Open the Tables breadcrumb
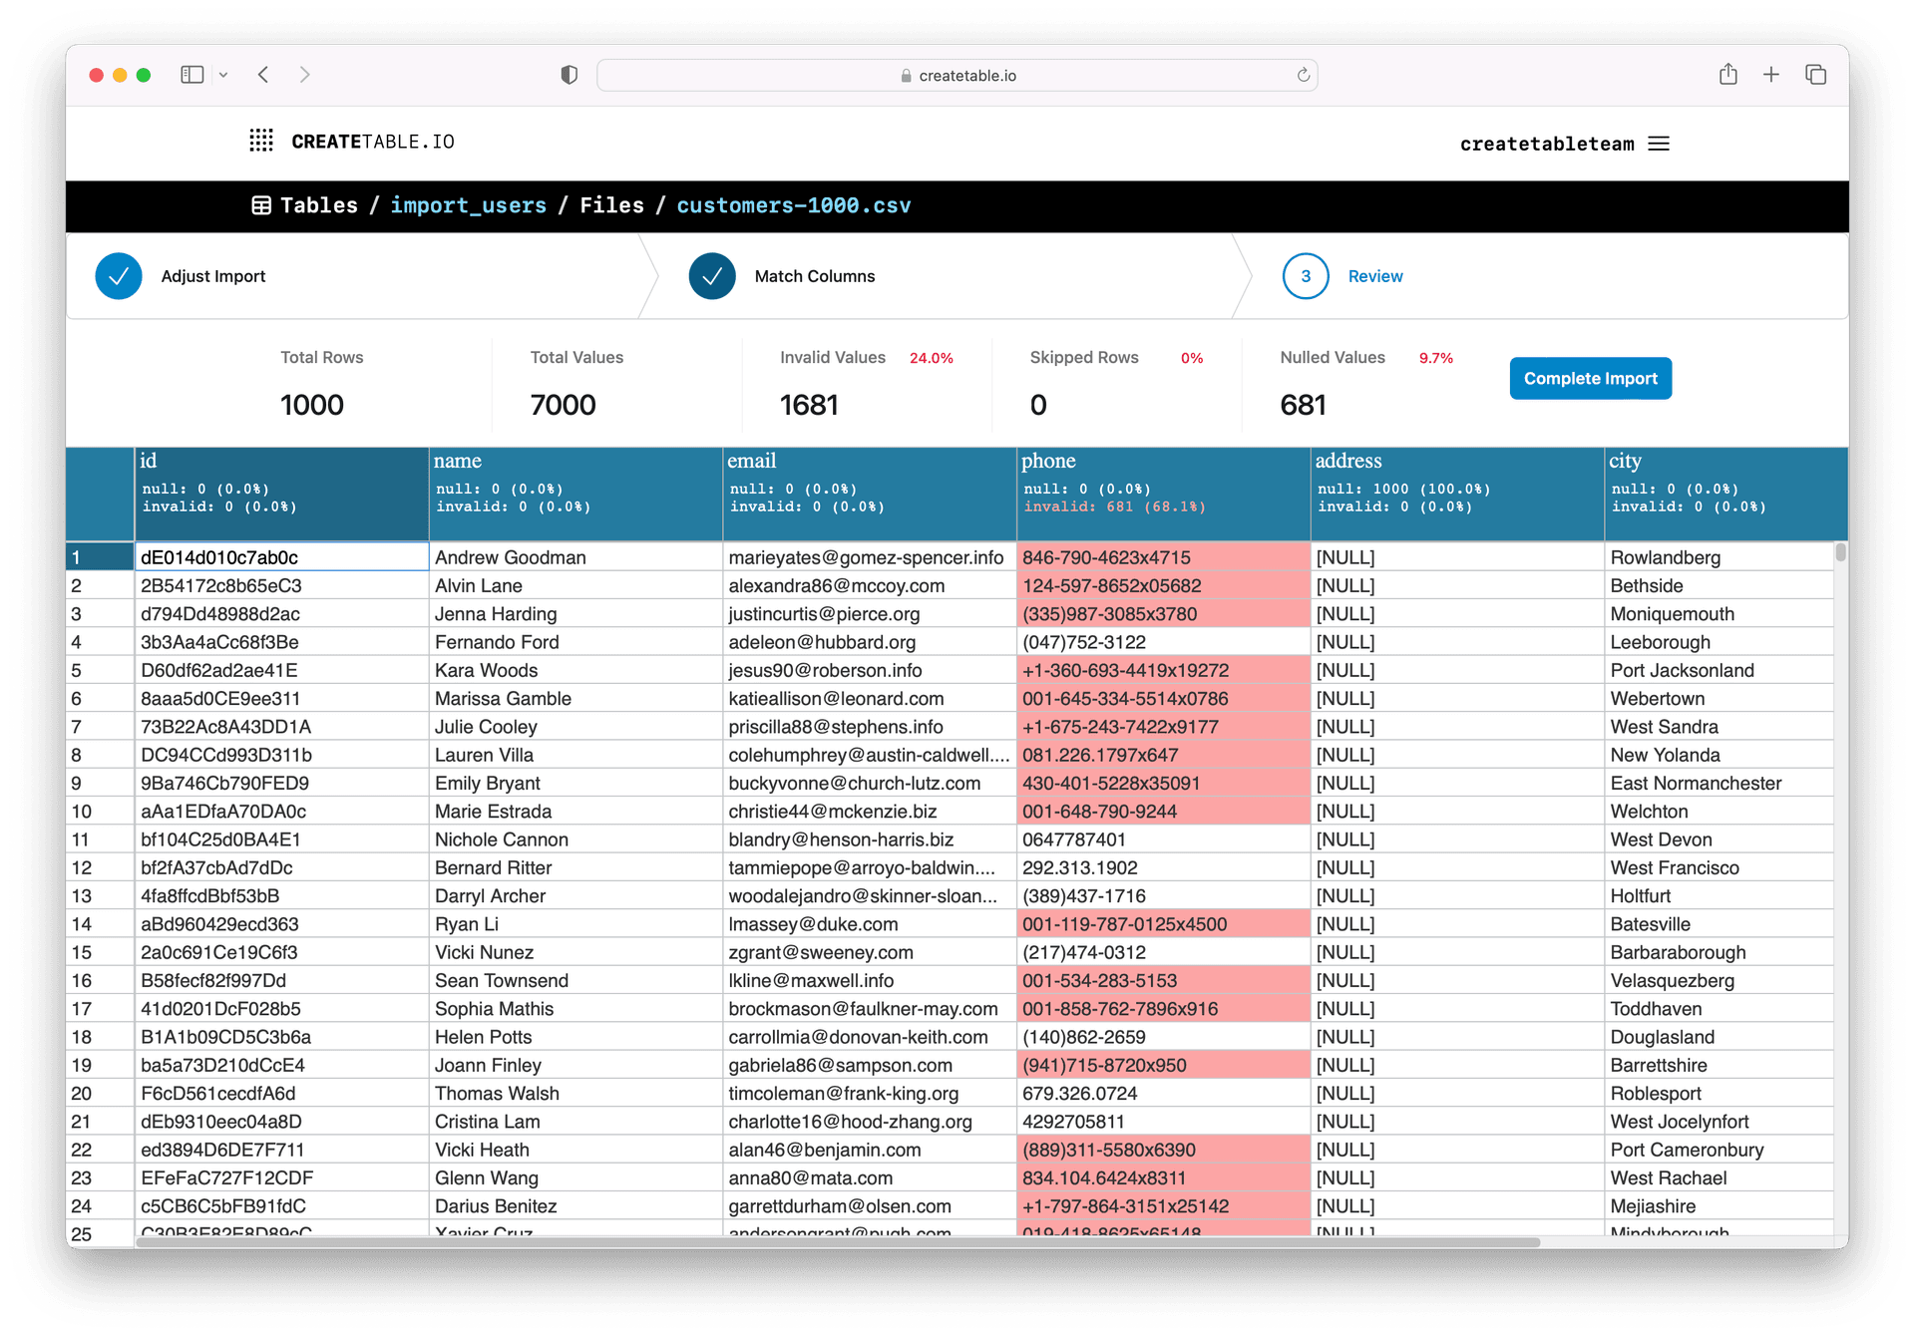 click(319, 205)
